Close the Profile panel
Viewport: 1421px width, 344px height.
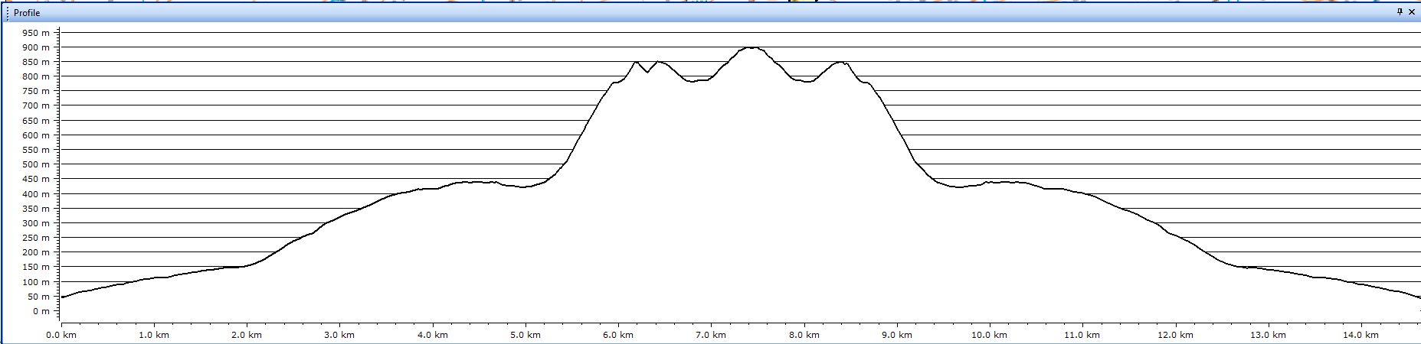pos(1412,11)
